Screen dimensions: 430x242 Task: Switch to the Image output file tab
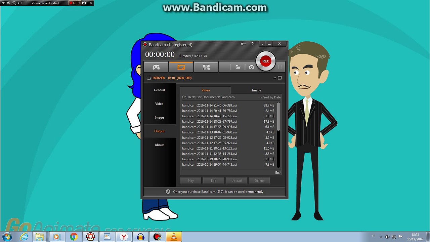[256, 90]
